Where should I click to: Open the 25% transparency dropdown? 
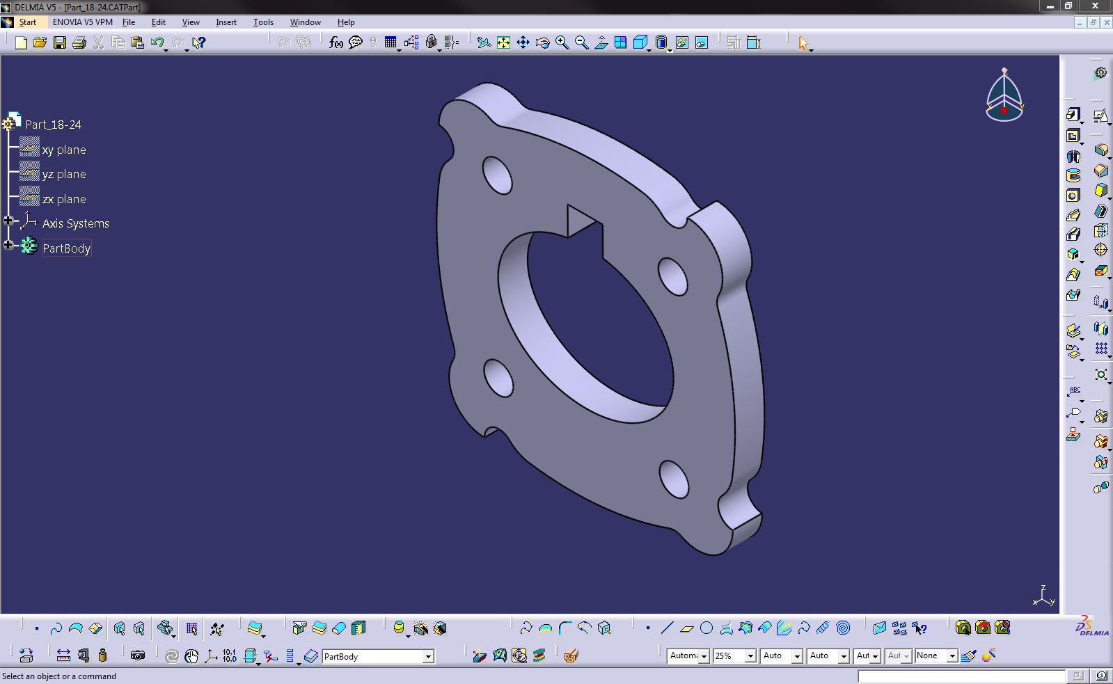tap(750, 656)
